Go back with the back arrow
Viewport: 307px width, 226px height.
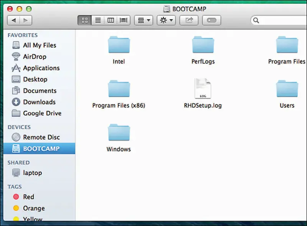click(x=14, y=20)
